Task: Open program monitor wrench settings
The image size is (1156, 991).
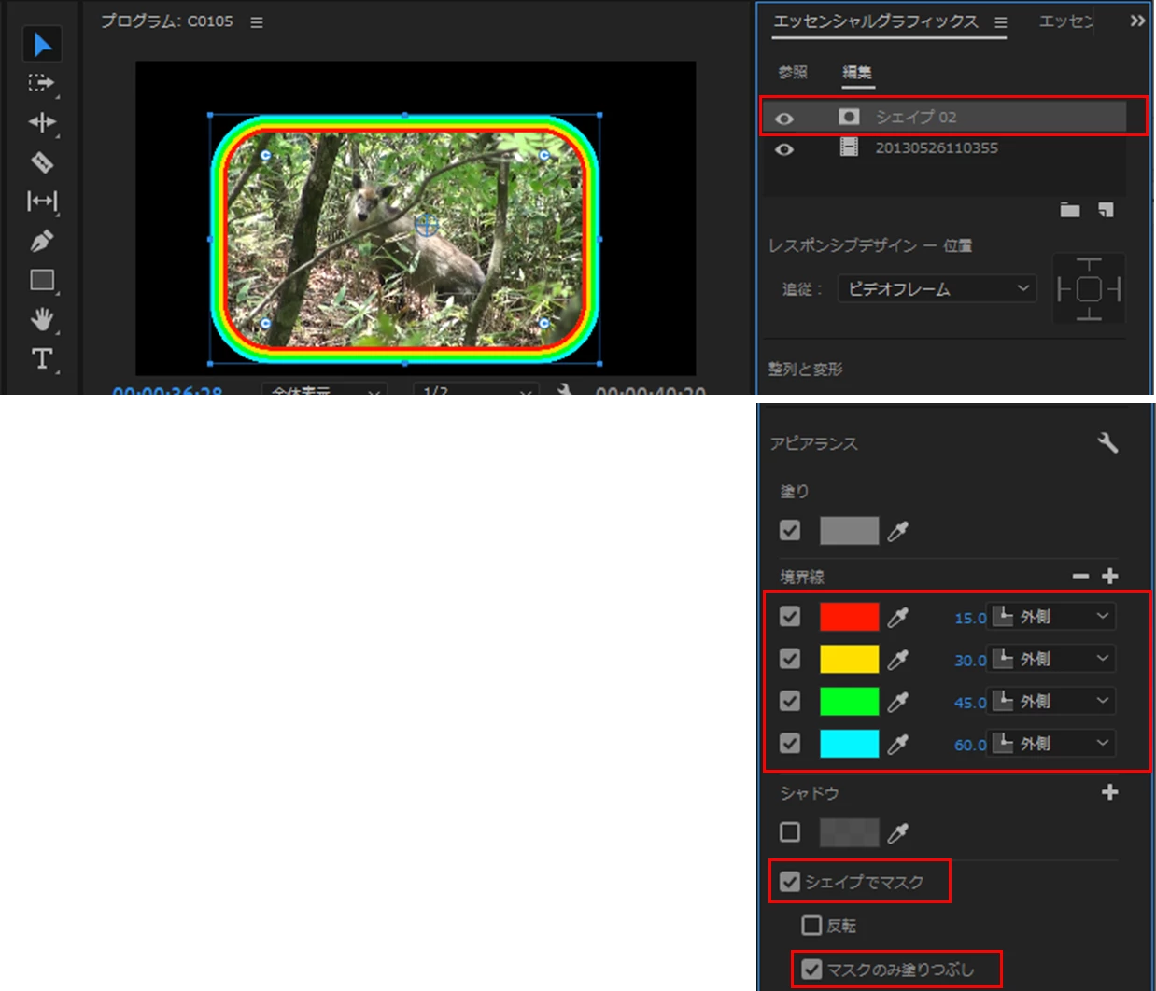Action: click(x=564, y=389)
